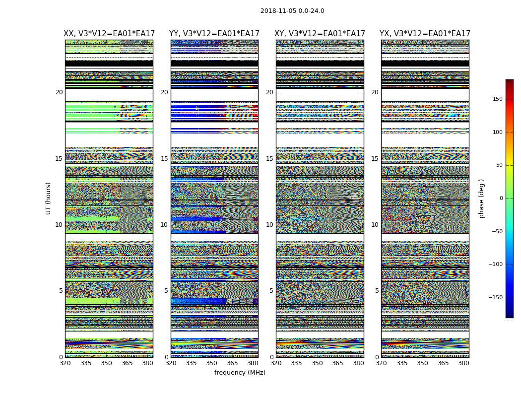
Task: Click the 380 frequency tick under YX panel
Action: click(463, 363)
